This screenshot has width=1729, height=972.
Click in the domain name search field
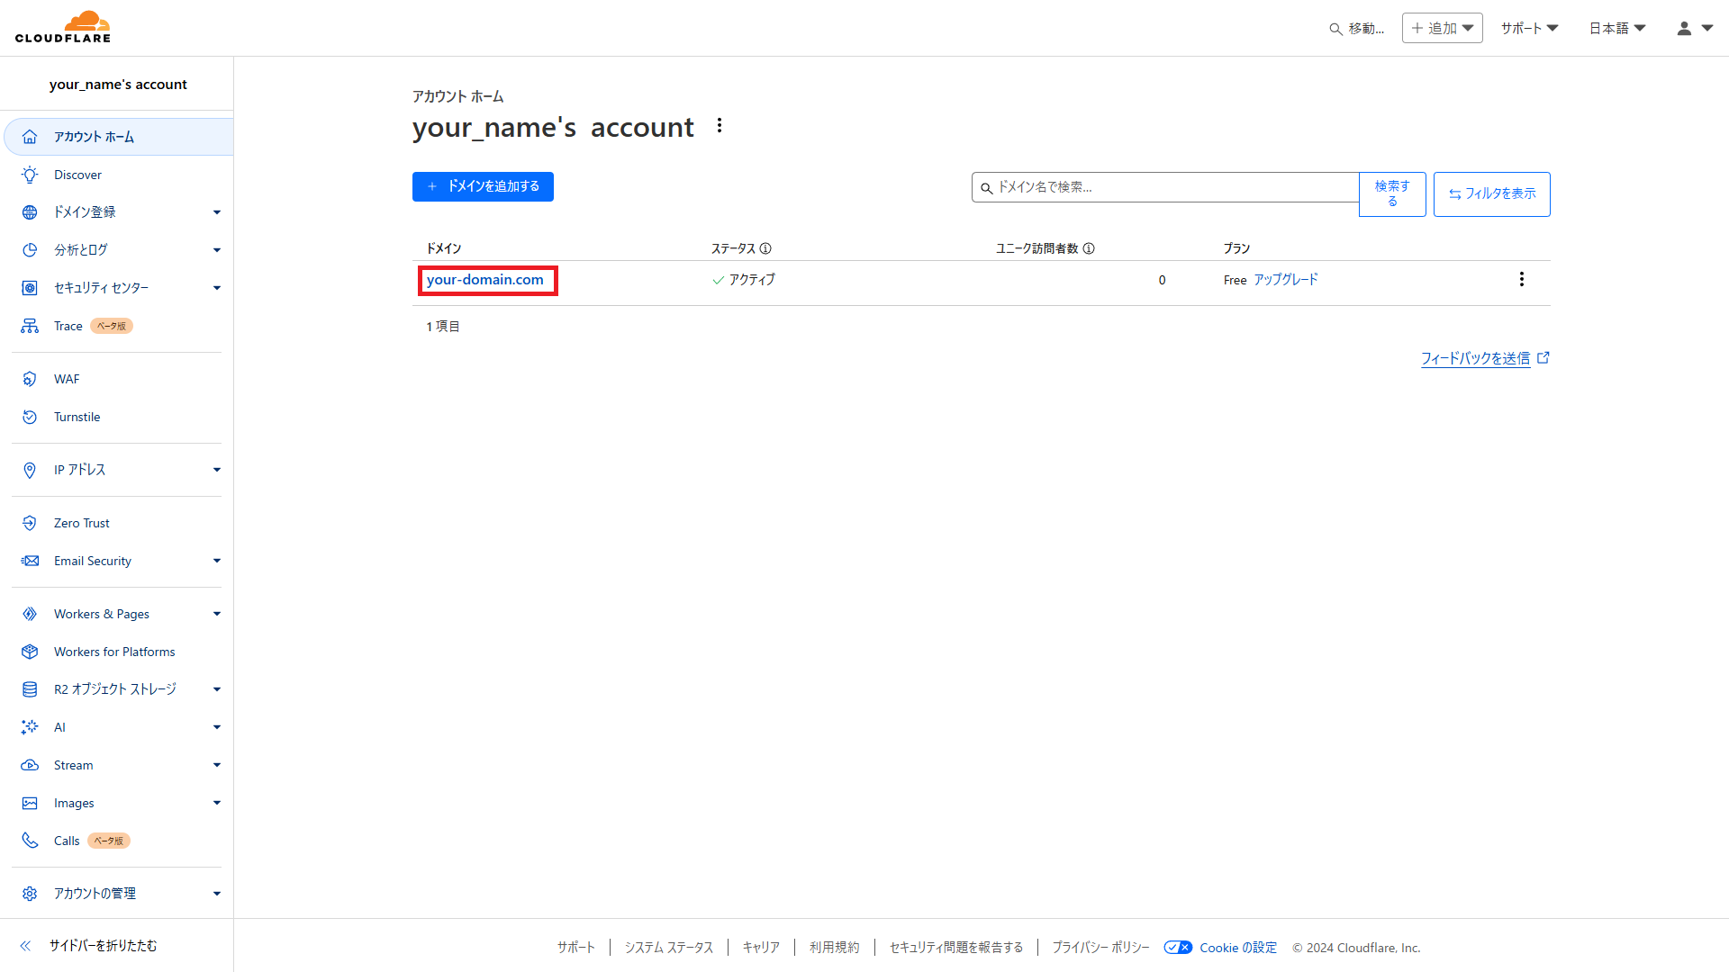click(x=1171, y=187)
